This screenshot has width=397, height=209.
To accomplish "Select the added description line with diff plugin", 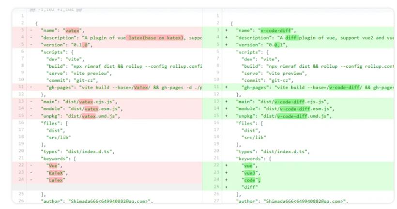I will [298, 38].
